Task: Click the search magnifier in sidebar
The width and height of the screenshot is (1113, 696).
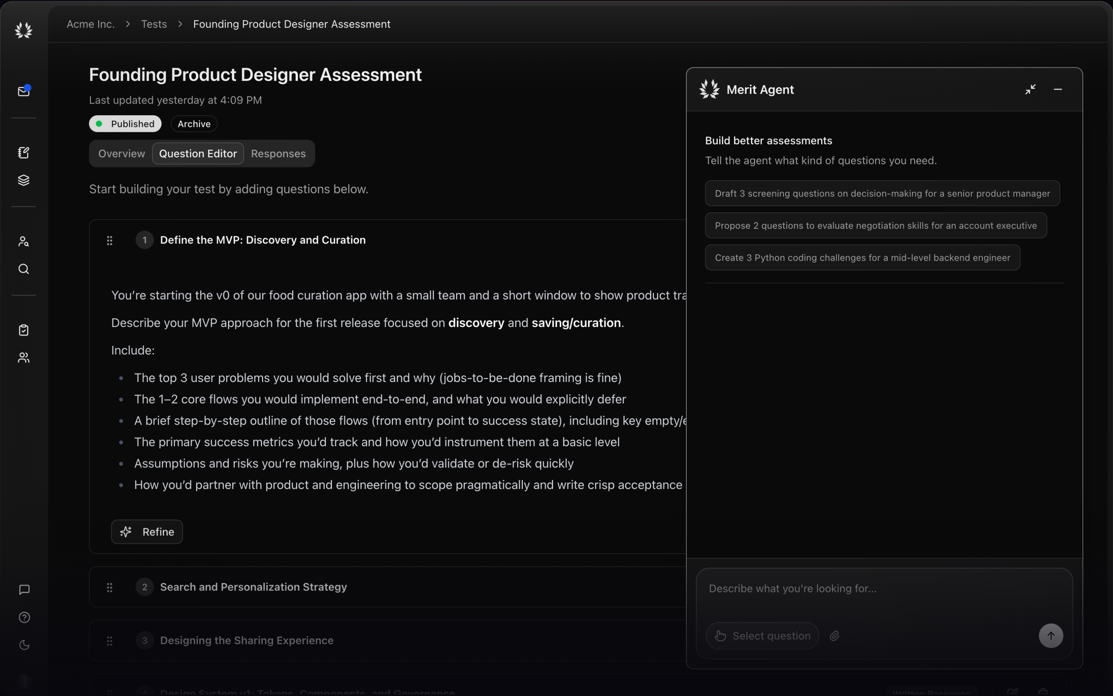Action: pyautogui.click(x=24, y=269)
